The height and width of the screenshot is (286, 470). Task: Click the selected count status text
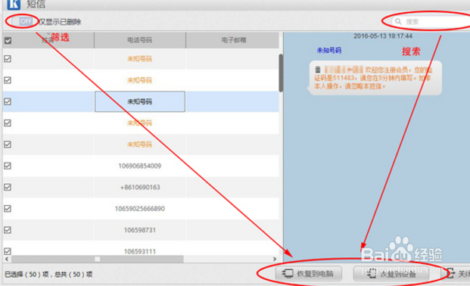48,275
